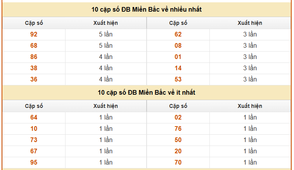The height and width of the screenshot is (170, 294).
Task: Click the number pair 95
Action: (x=34, y=162)
